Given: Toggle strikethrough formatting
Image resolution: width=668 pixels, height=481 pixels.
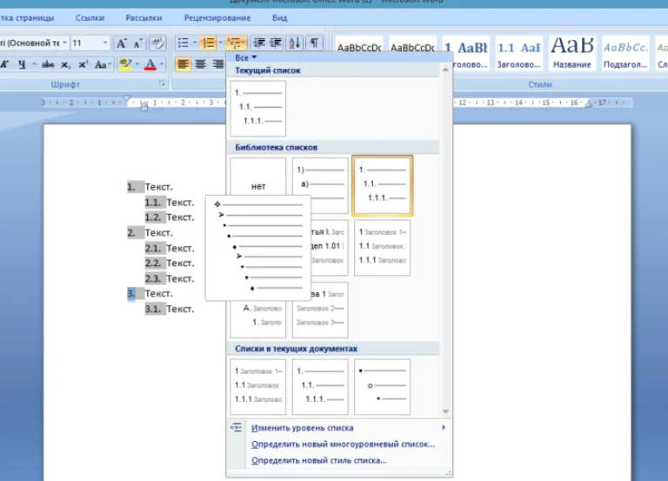Looking at the screenshot, I should coord(47,64).
